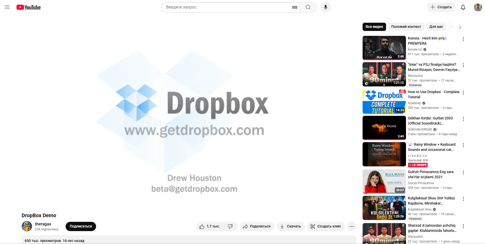Click "GÖKHAN KIRDAR" channel name

(420, 129)
